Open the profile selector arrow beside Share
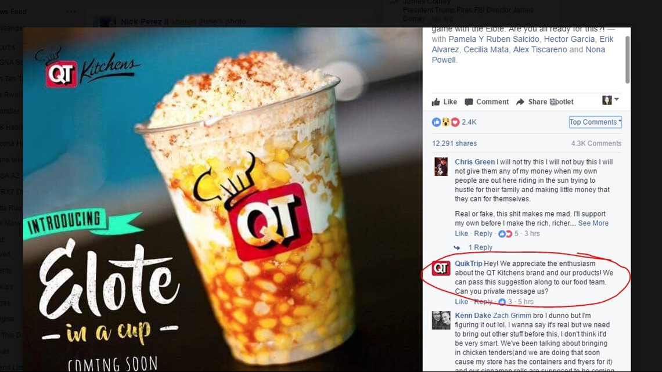Image resolution: width=662 pixels, height=372 pixels. click(610, 100)
